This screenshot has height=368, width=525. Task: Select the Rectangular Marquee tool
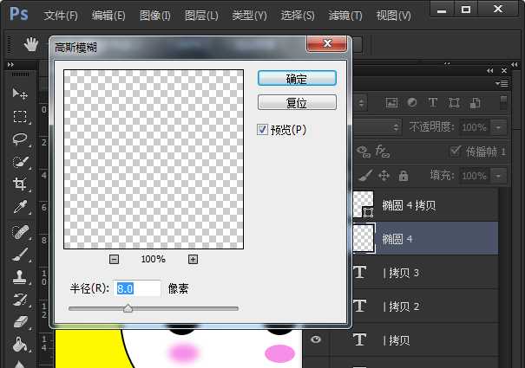pyautogui.click(x=20, y=117)
